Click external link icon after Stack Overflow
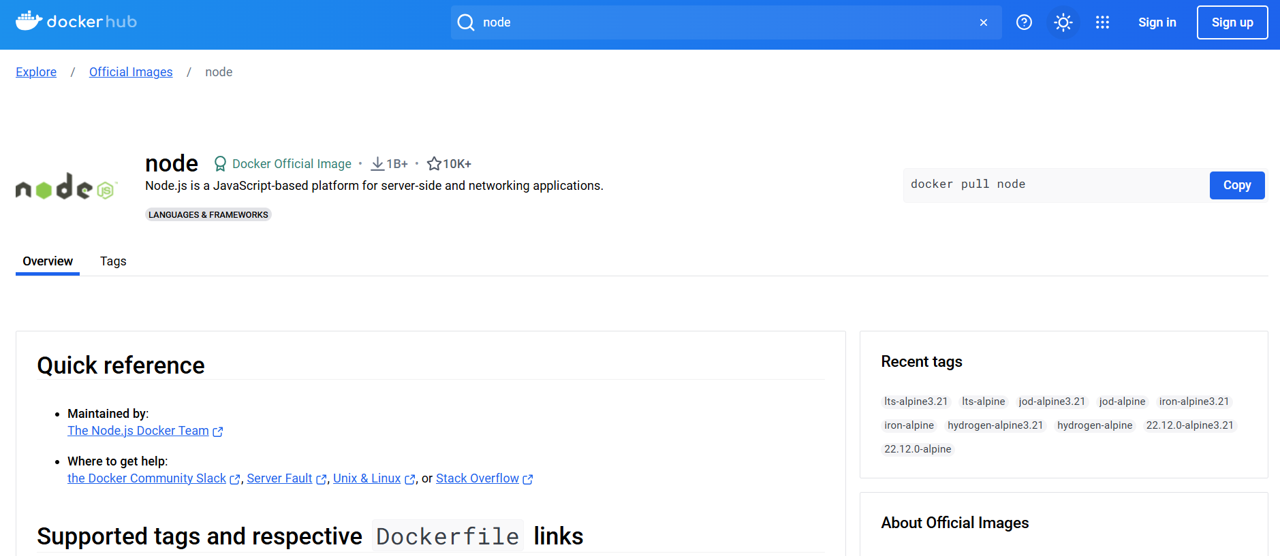This screenshot has width=1280, height=556. [528, 479]
